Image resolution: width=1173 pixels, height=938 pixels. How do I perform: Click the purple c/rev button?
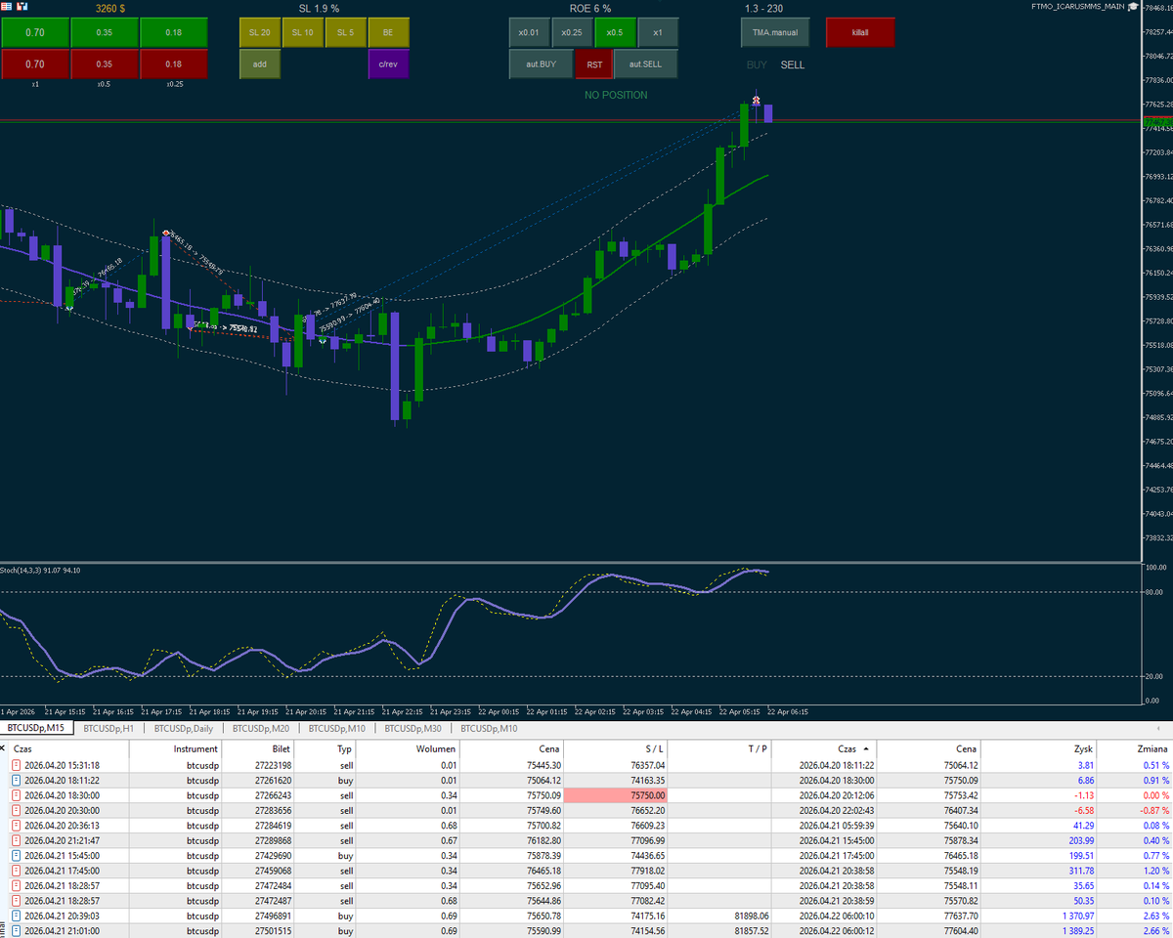(x=388, y=64)
